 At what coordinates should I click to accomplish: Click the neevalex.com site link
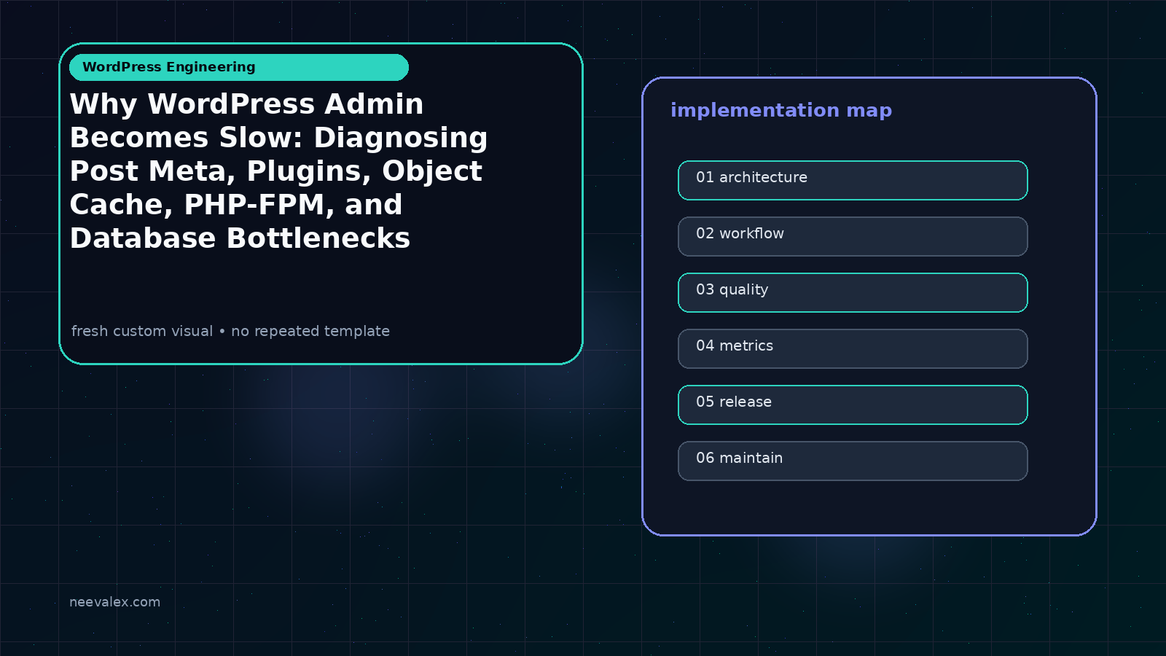tap(114, 602)
